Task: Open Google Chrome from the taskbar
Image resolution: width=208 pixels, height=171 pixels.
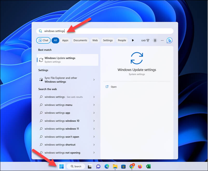Action: click(x=132, y=166)
